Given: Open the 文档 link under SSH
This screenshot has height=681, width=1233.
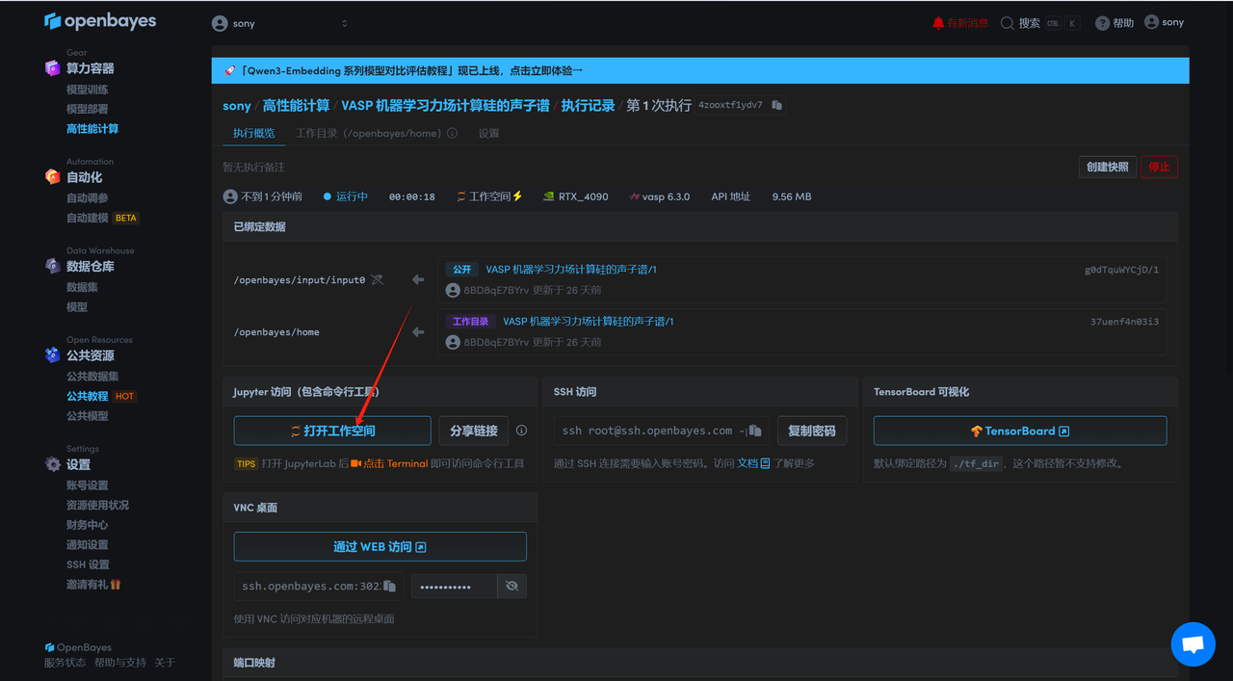Looking at the screenshot, I should coord(753,463).
